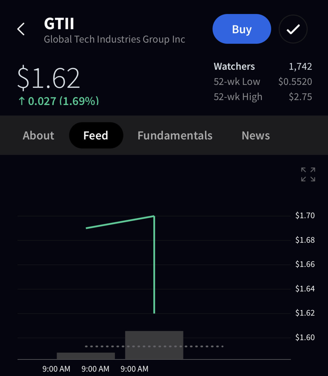
Task: Open the About tab
Action: [x=38, y=135]
